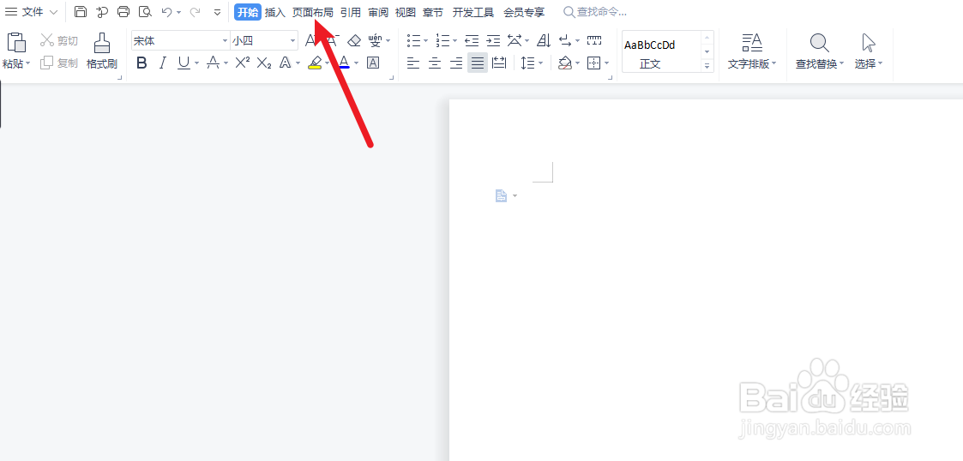Click the paragraph shading paint bucket icon
Screen dimensions: 963x461
(565, 63)
